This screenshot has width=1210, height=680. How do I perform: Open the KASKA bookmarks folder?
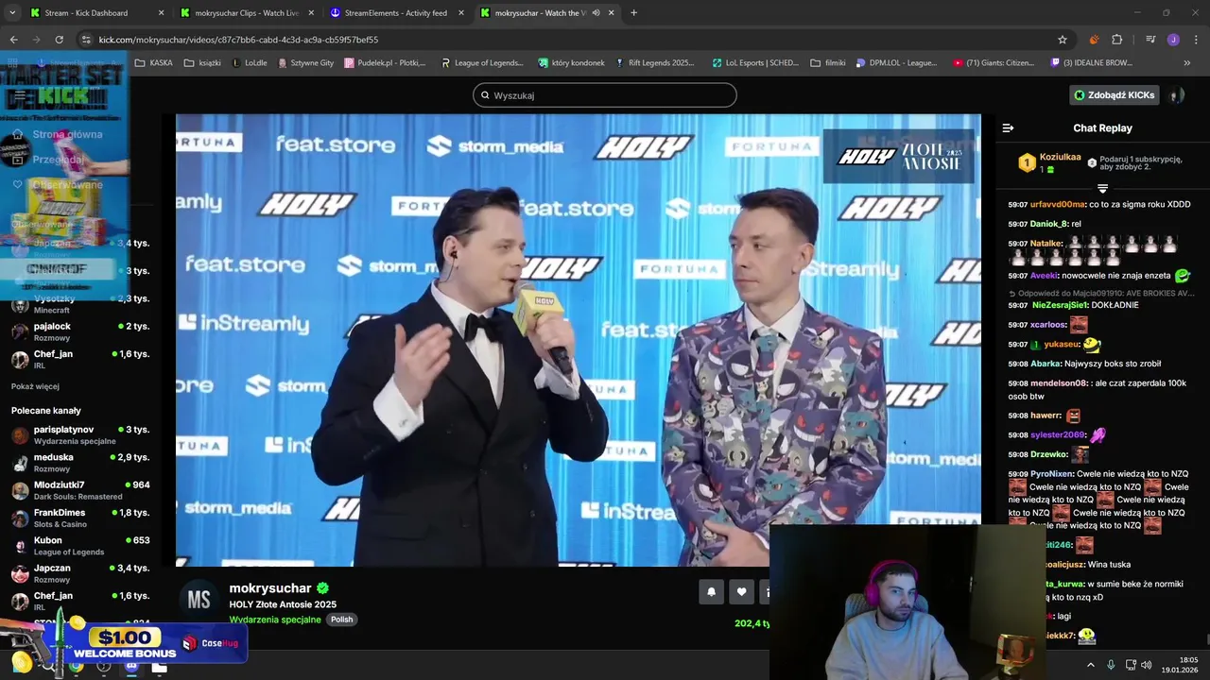[154, 63]
